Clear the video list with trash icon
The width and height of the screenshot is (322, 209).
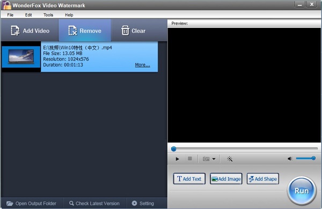[133, 31]
